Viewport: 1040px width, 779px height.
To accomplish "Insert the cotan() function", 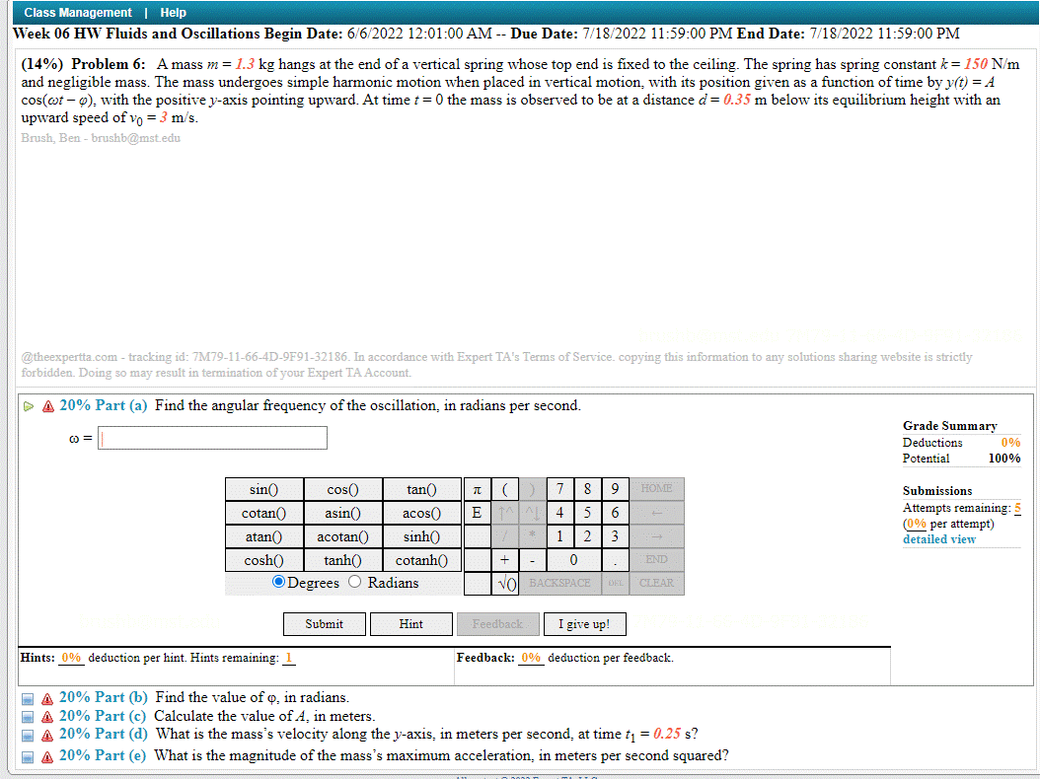I will (x=264, y=513).
